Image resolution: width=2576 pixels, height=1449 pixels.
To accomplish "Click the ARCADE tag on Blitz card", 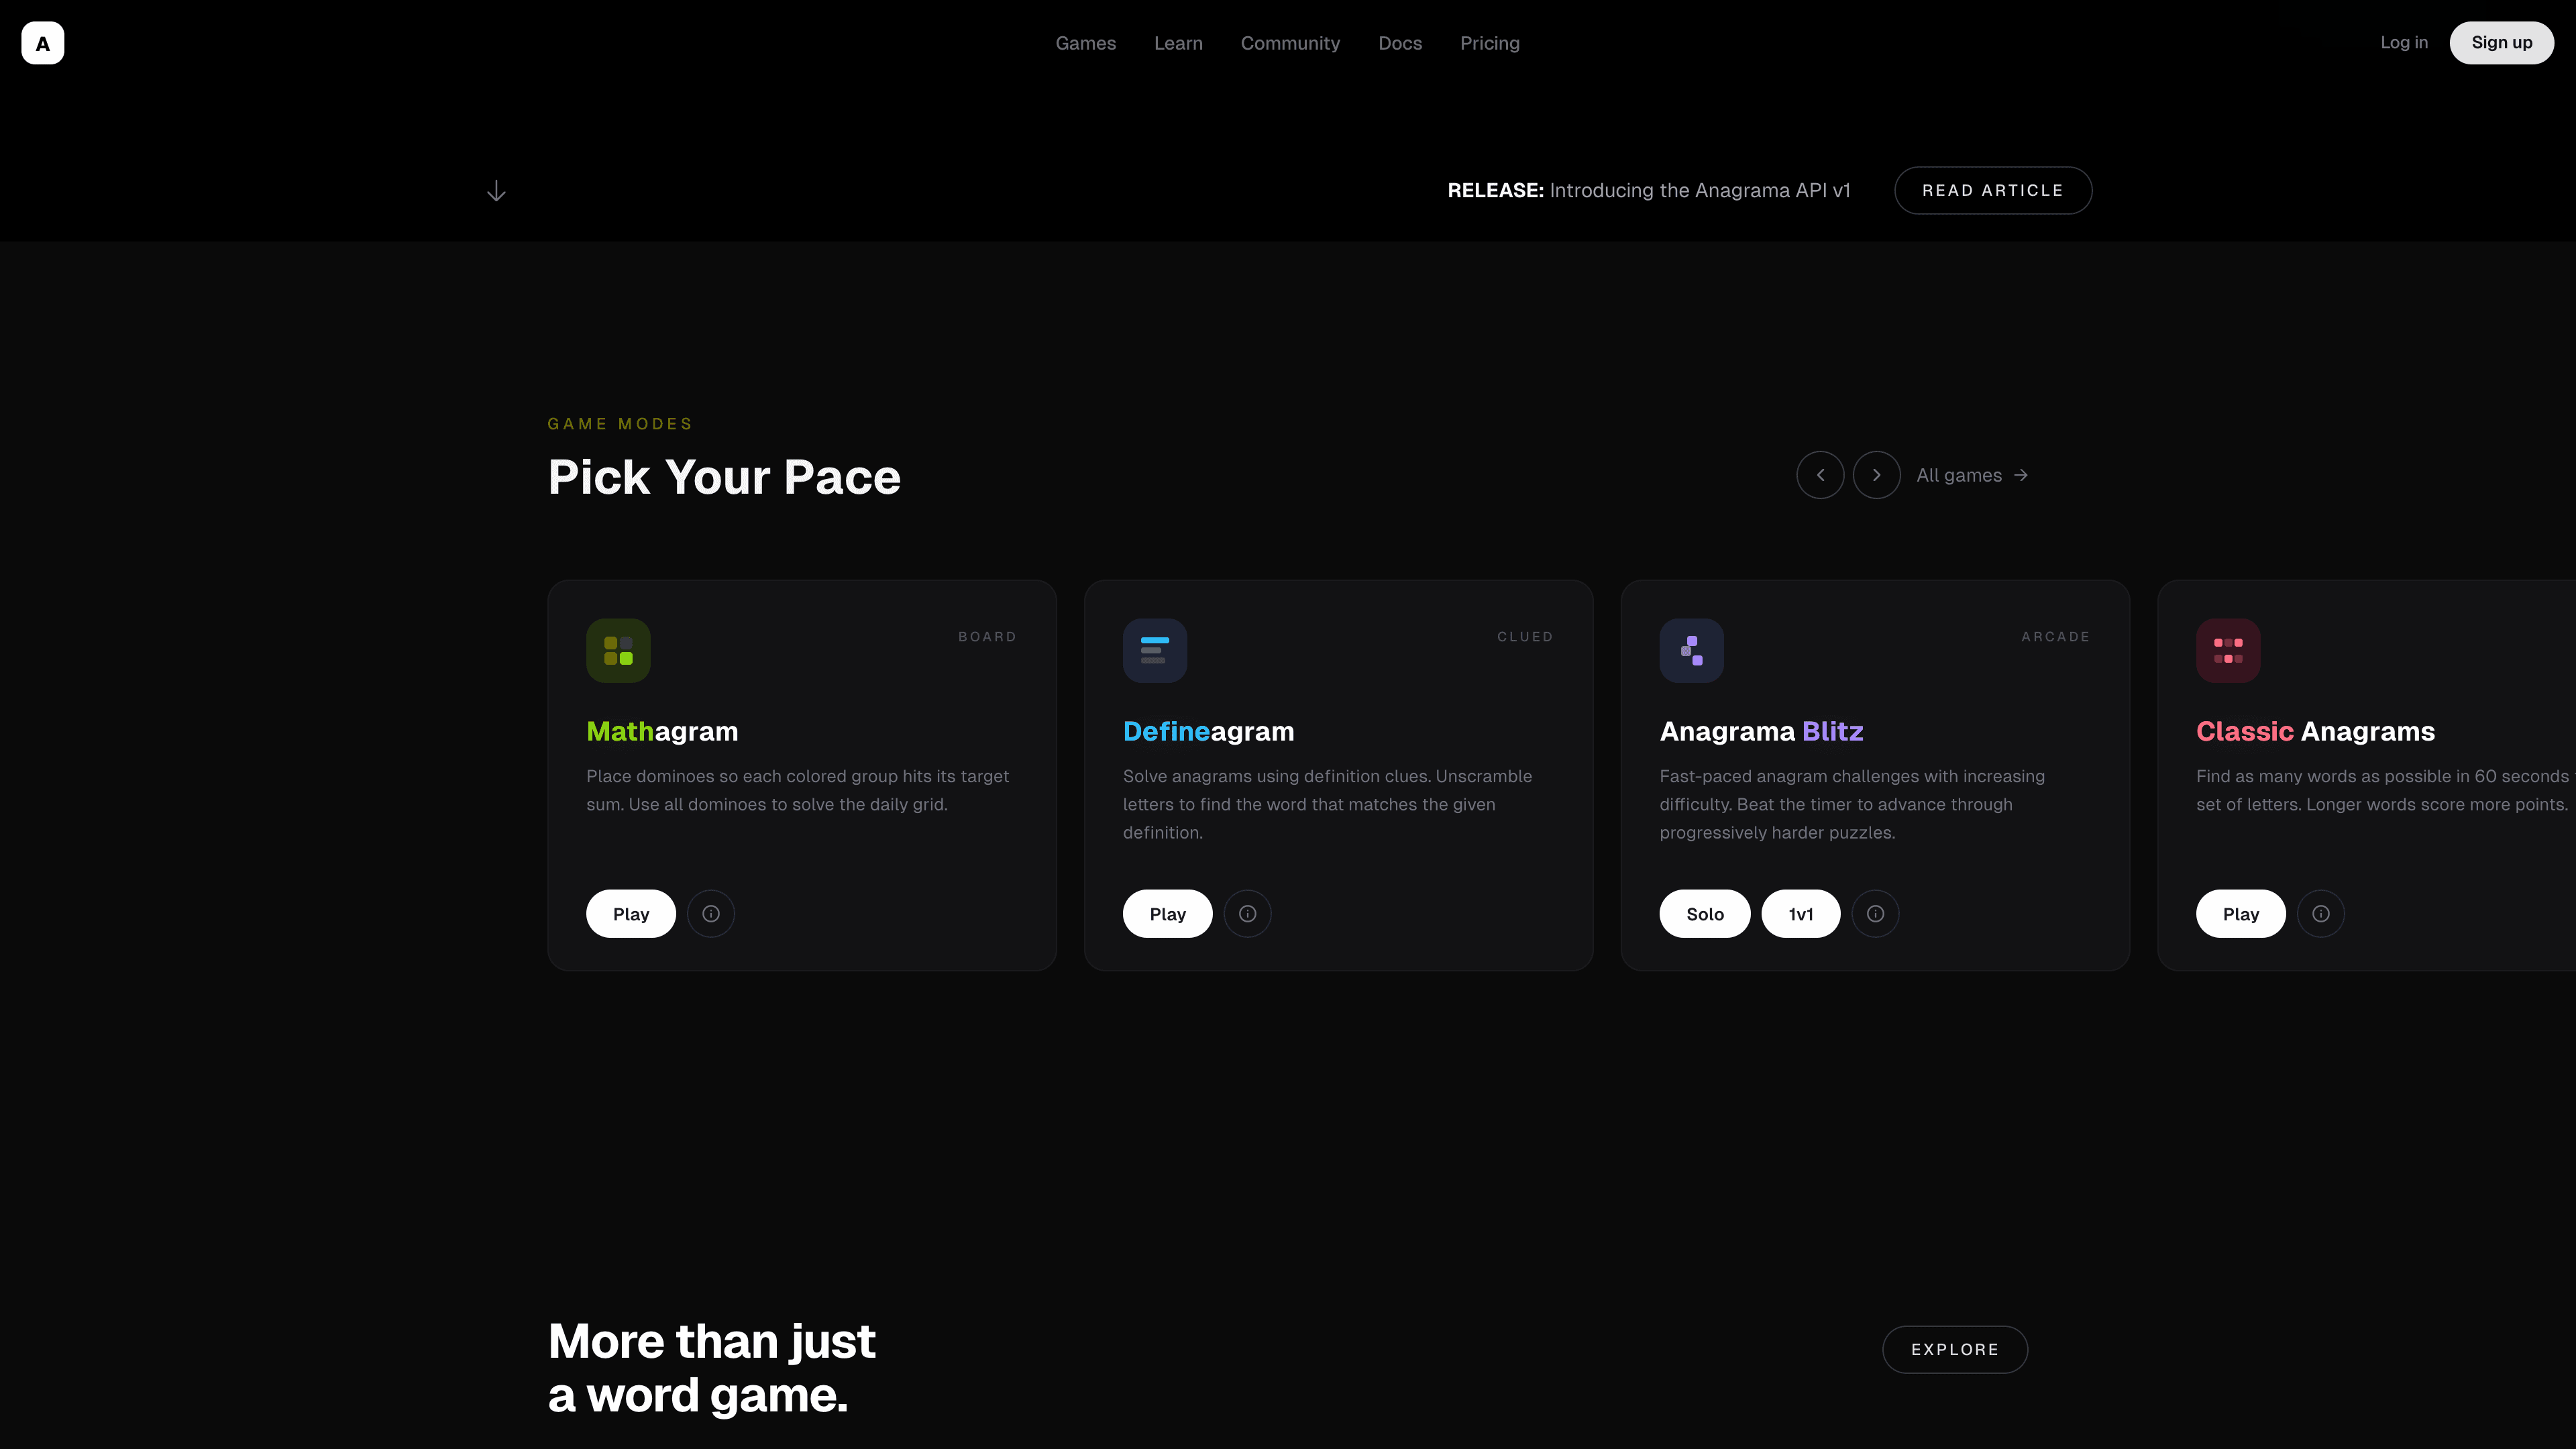I will pyautogui.click(x=2055, y=636).
